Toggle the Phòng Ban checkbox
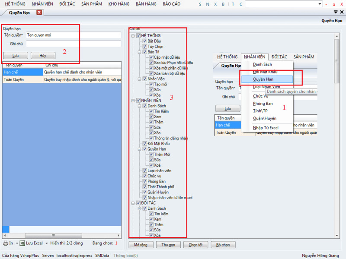 [145, 181]
